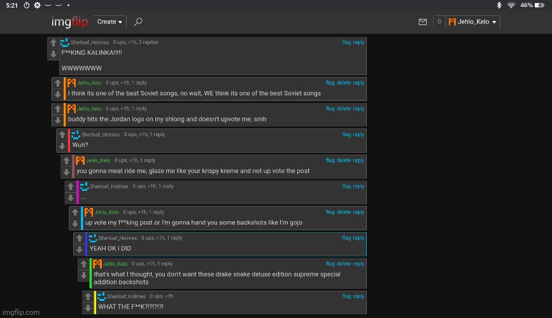This screenshot has width=552, height=318.
Task: Upvote the "YEAH OK I DID" comment
Action: coord(79,238)
